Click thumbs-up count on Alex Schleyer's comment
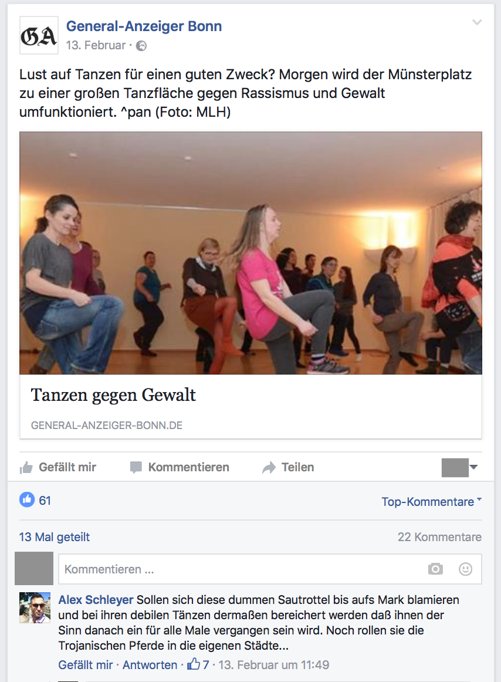Screen dimensions: 501x682 (198, 664)
